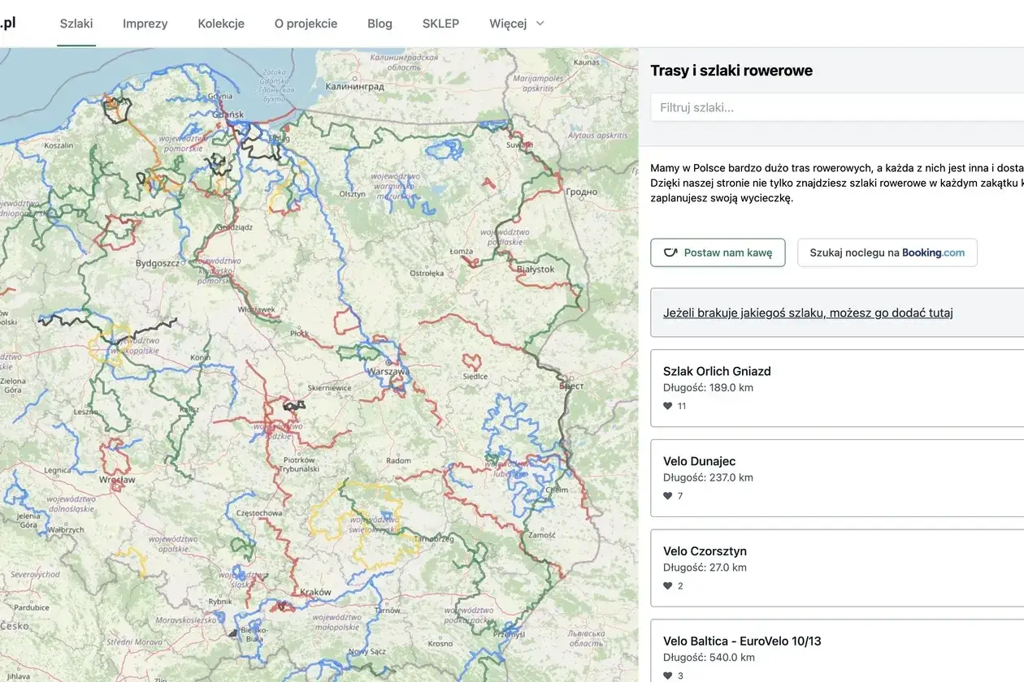Toggle the like heart on Velo Czorsztyn

pyautogui.click(x=666, y=585)
